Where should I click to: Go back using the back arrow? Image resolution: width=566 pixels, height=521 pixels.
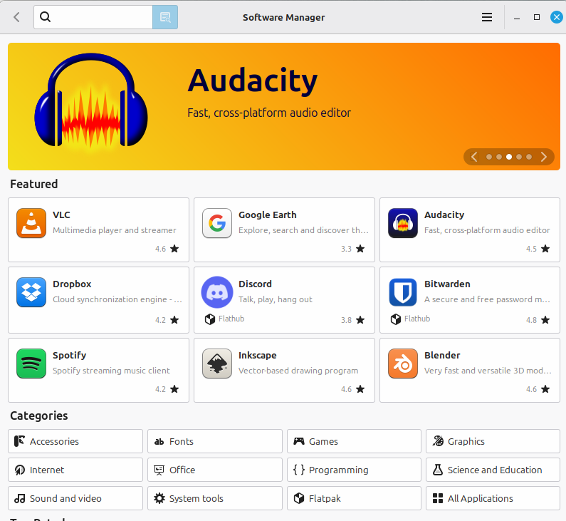tap(16, 17)
